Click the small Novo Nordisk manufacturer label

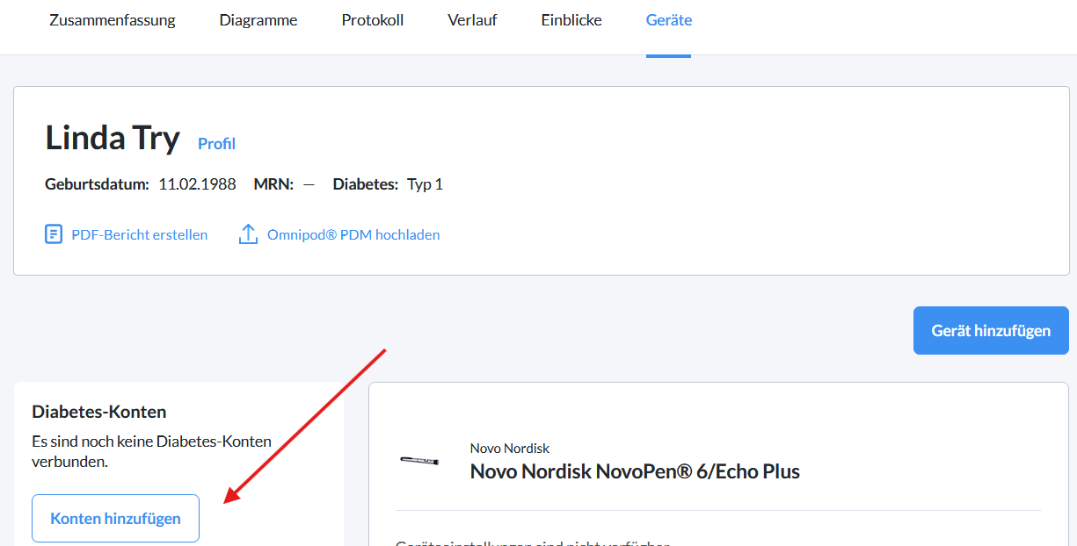coord(510,449)
